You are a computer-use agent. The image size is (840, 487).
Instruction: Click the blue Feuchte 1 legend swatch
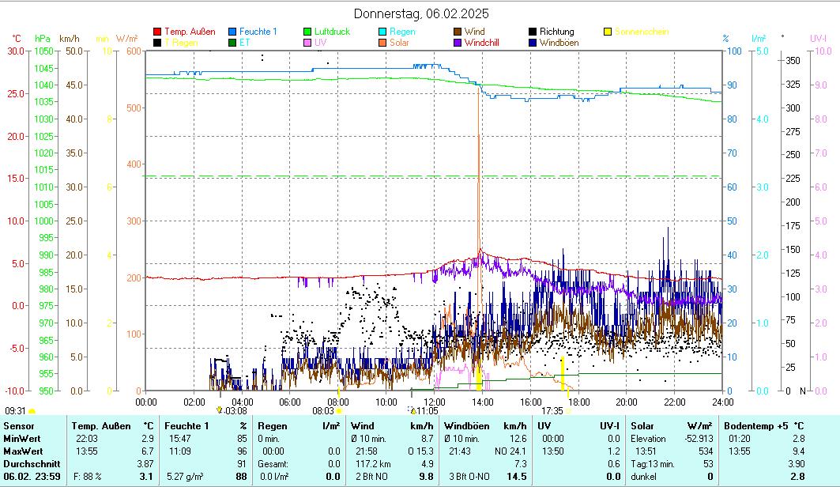click(x=232, y=32)
